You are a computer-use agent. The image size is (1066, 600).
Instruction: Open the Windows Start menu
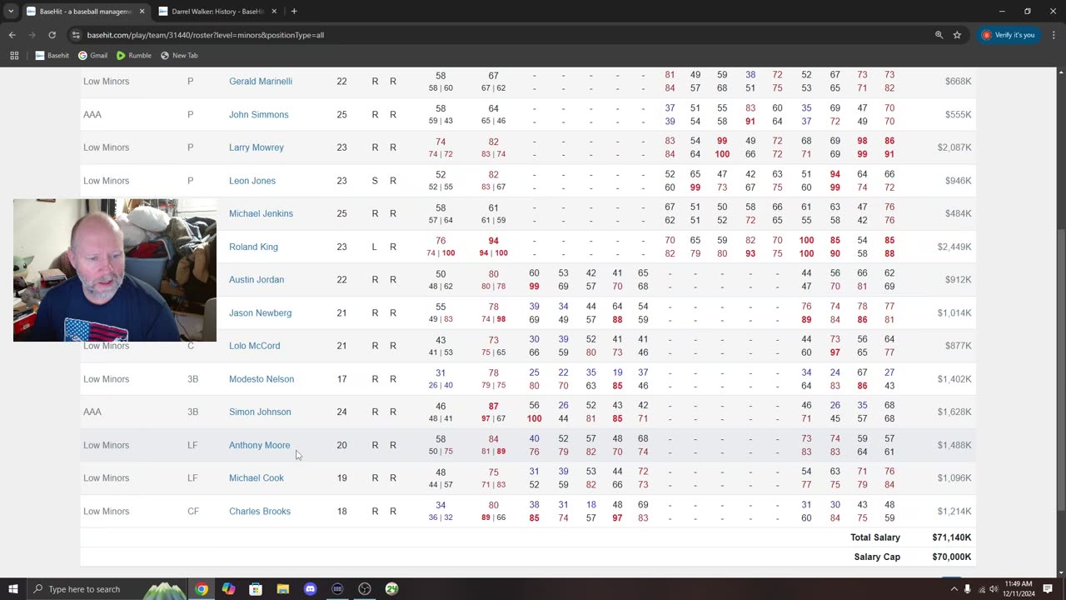click(x=12, y=589)
